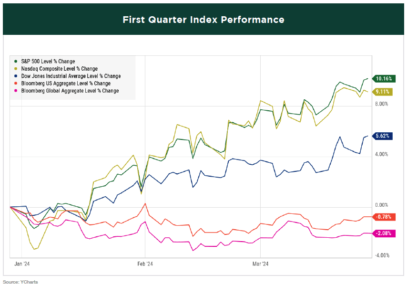The width and height of the screenshot is (407, 286).
Task: Click the Bloomberg US Aggregate red legend dot
Action: [x=16, y=84]
